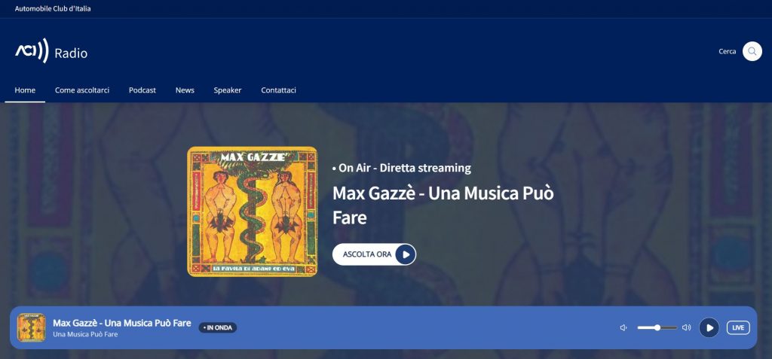Click the ACI Radio logo
The height and width of the screenshot is (359, 772).
(x=51, y=51)
